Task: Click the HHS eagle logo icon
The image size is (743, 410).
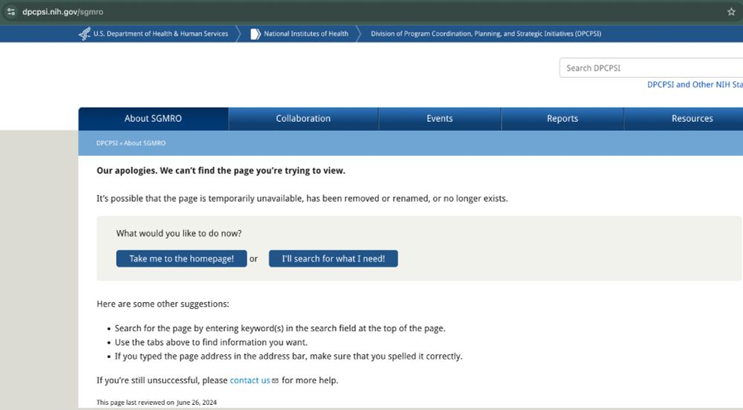Action: 85,33
